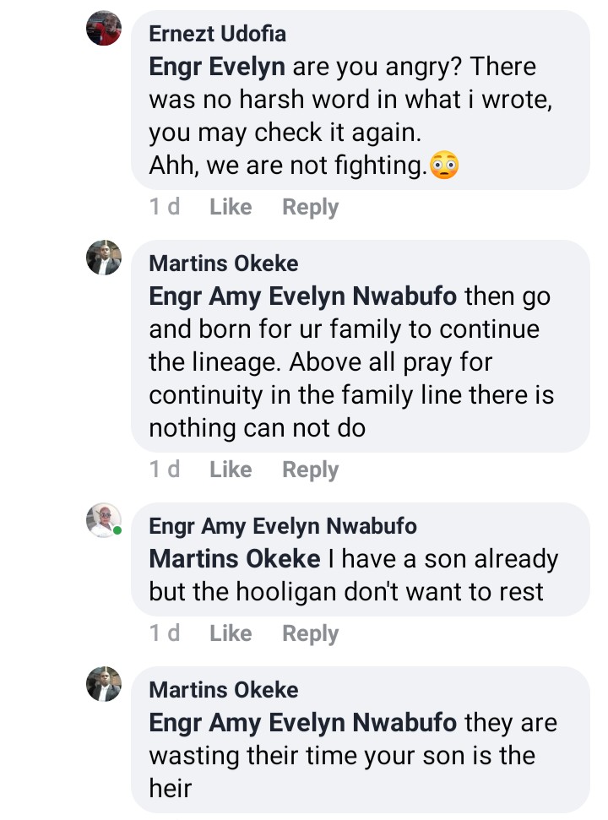This screenshot has height=820, width=608.
Task: Click the Engr Amy Evelyn Nwabufo mention in the heir comment
Action: pyautogui.click(x=302, y=723)
